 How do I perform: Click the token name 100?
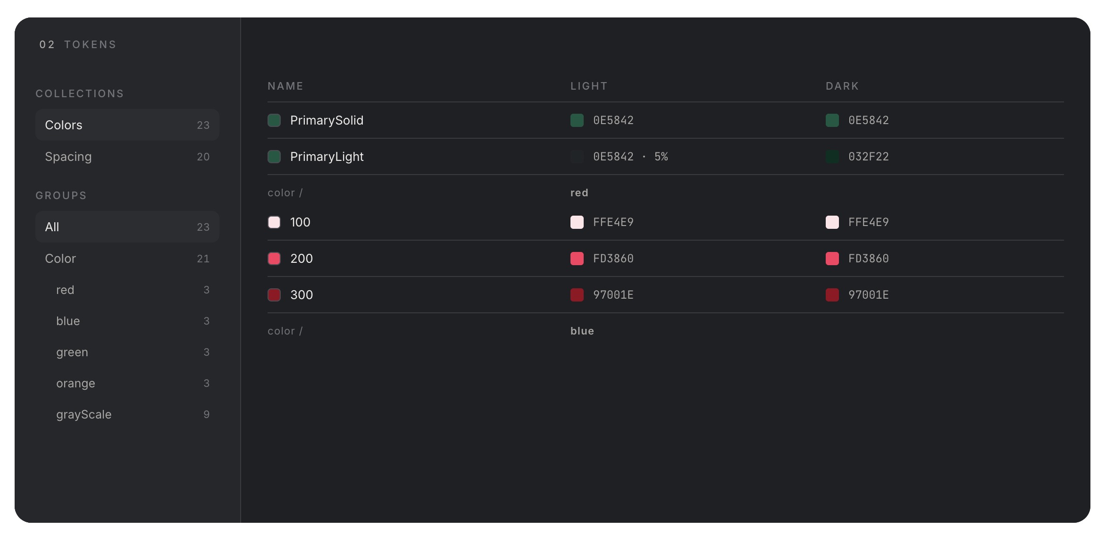[x=300, y=222]
